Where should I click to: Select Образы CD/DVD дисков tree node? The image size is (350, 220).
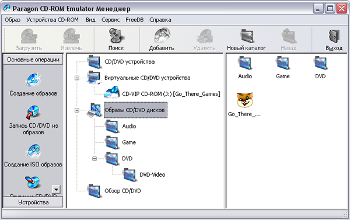(x=135, y=110)
